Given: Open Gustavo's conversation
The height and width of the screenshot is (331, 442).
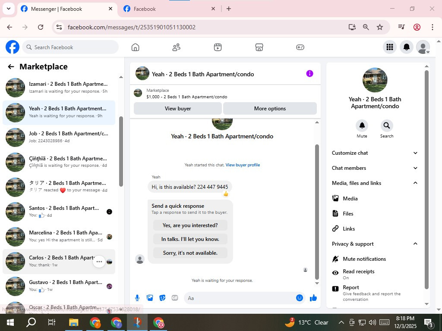Looking at the screenshot, I should (59, 286).
